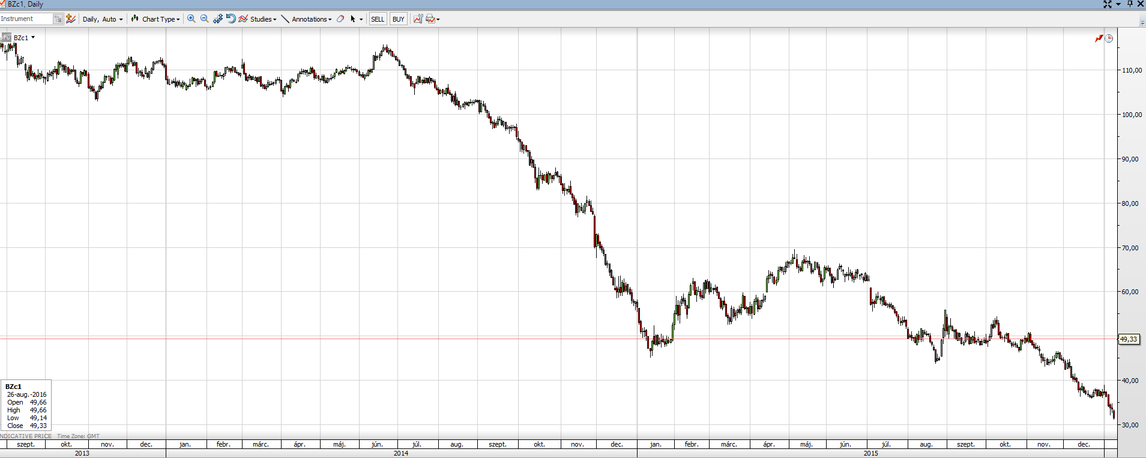Viewport: 1146px width, 458px height.
Task: Click the 110,00 price axis label
Action: [1132, 70]
